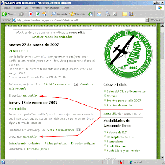Click the 17:04 post time link
Viewport: 165px width, 165px height.
(x=50, y=130)
